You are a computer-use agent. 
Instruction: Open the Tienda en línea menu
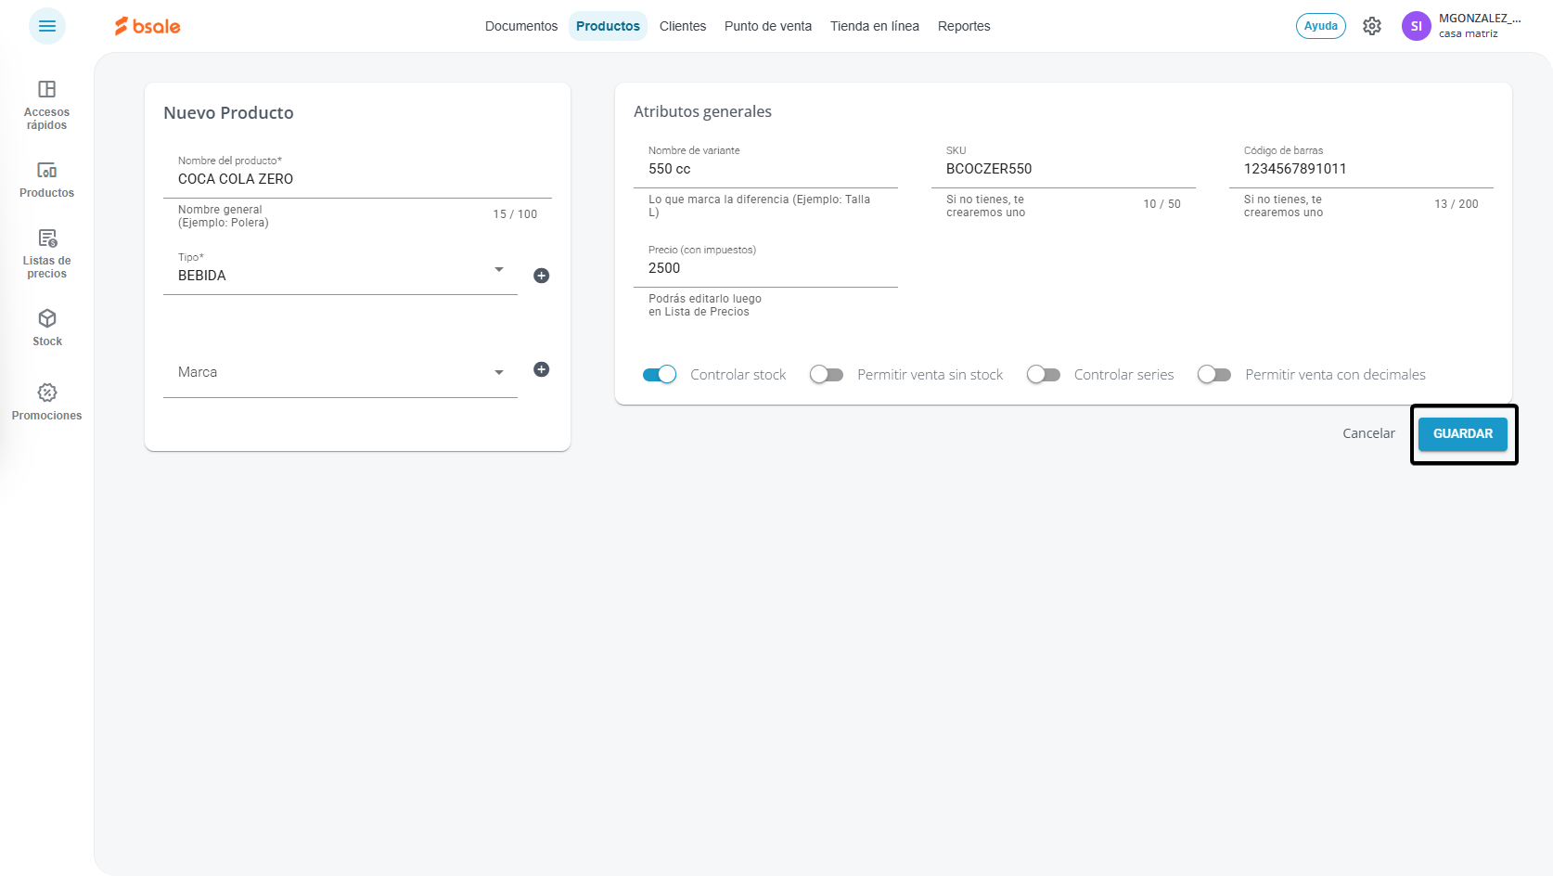coord(875,26)
